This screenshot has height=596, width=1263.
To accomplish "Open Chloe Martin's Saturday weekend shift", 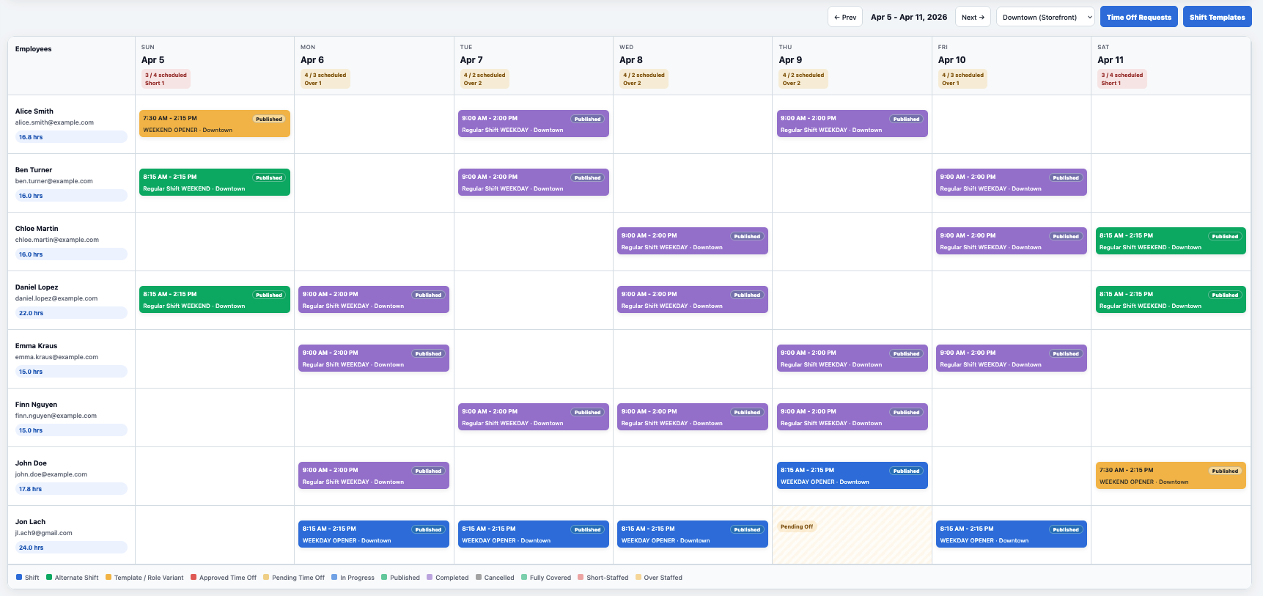I will 1171,240.
